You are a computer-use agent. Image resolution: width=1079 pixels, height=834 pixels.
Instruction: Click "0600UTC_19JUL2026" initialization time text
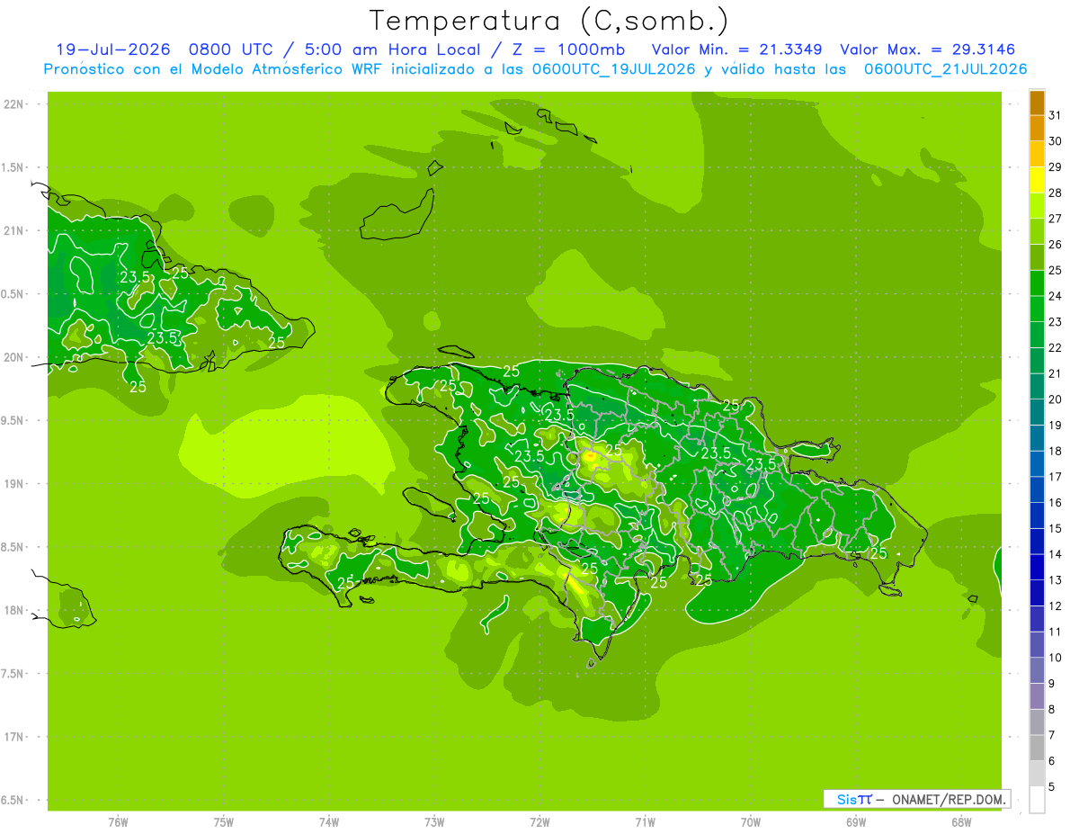point(614,69)
